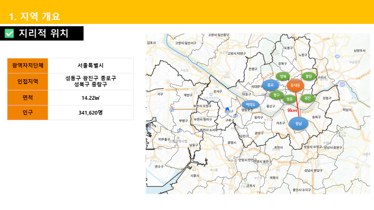This screenshot has height=210, width=374.
Task: Click the green 성동 bubble
Action: [289, 99]
